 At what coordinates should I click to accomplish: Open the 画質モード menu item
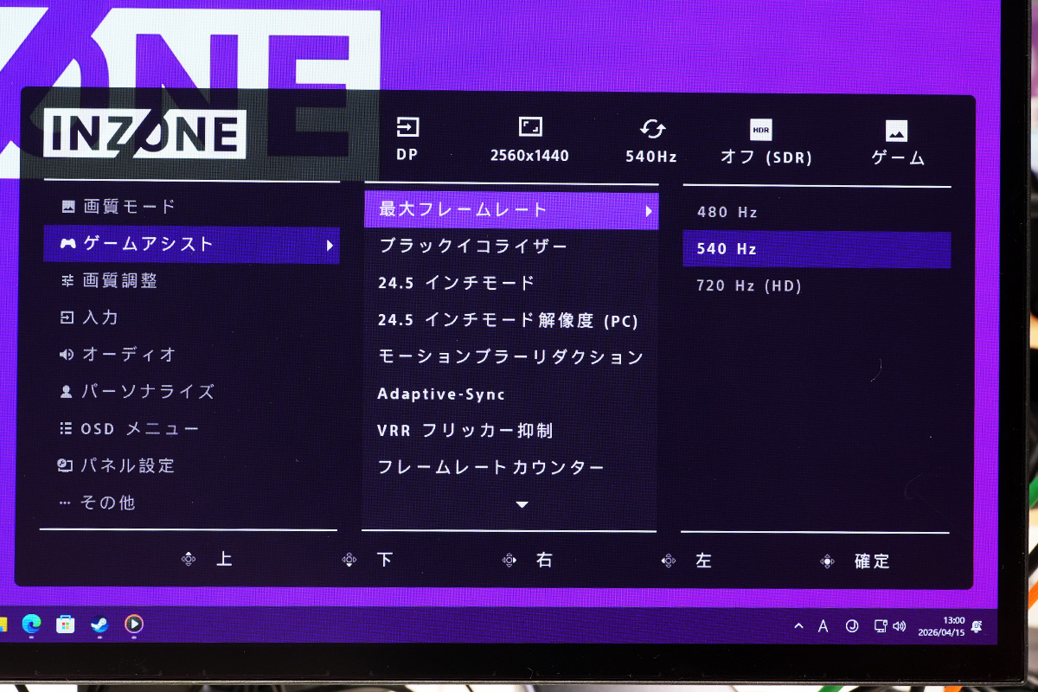pyautogui.click(x=129, y=207)
